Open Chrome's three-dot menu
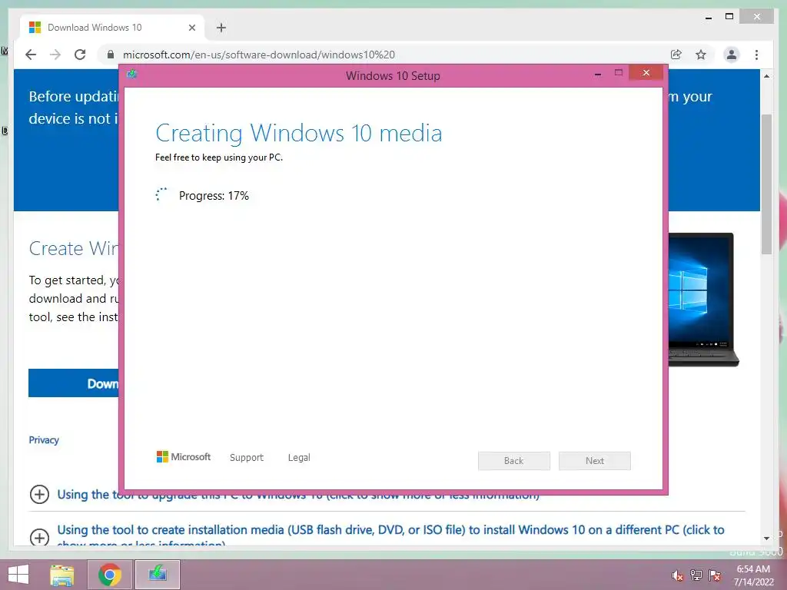787x590 pixels. pyautogui.click(x=757, y=55)
